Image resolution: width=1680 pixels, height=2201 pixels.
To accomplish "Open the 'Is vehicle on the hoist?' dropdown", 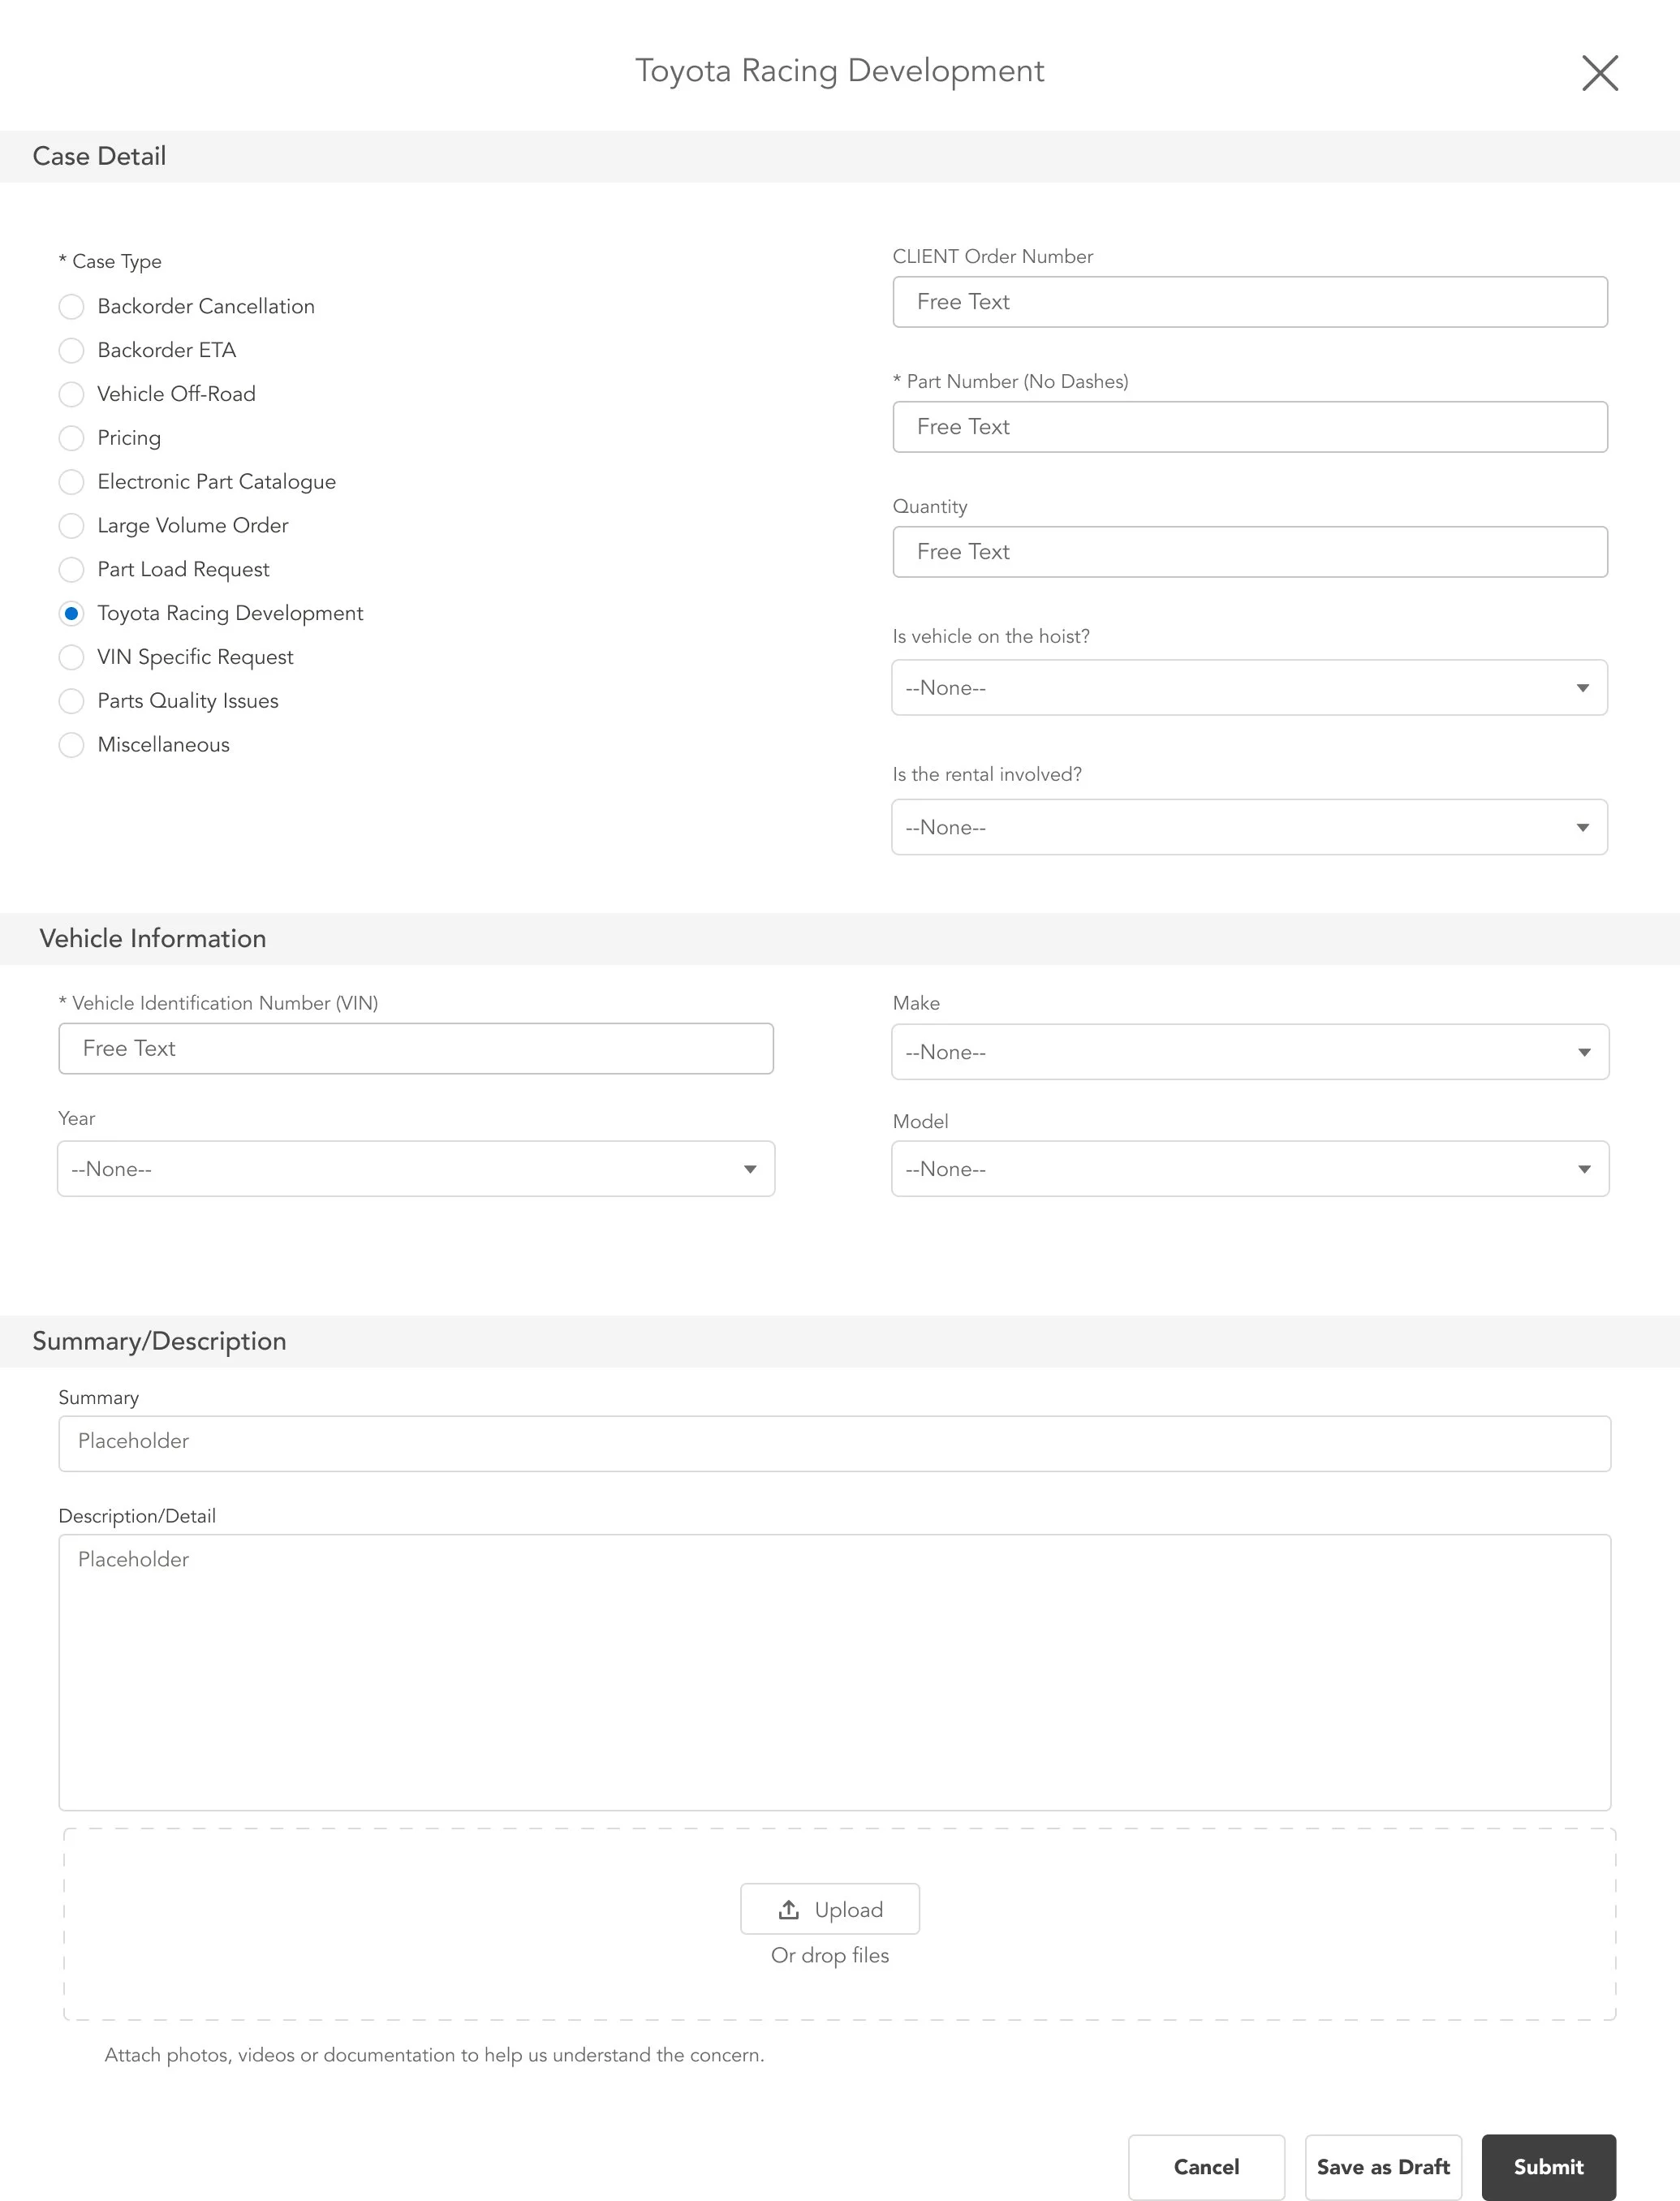I will tap(1249, 688).
